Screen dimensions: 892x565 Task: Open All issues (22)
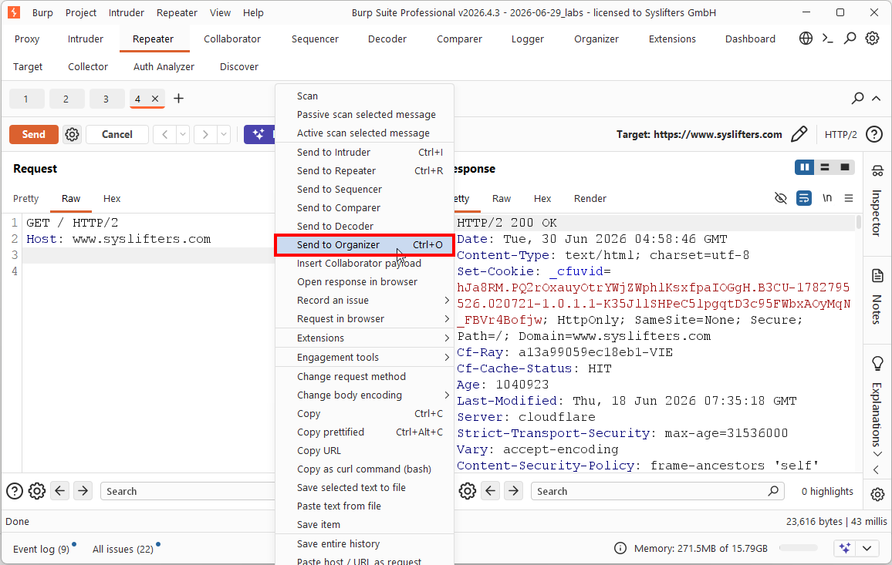point(123,549)
